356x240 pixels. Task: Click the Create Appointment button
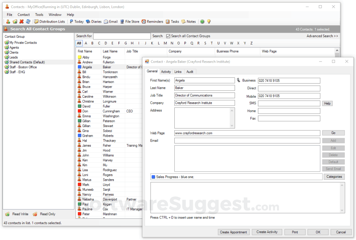234,232
